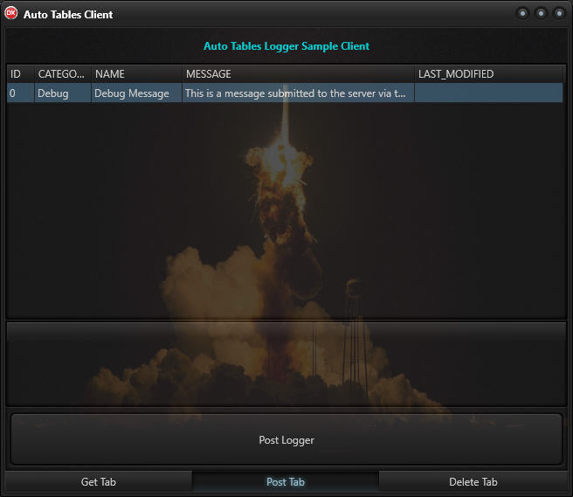Click the CATEGORY column header
The height and width of the screenshot is (497, 573).
62,74
